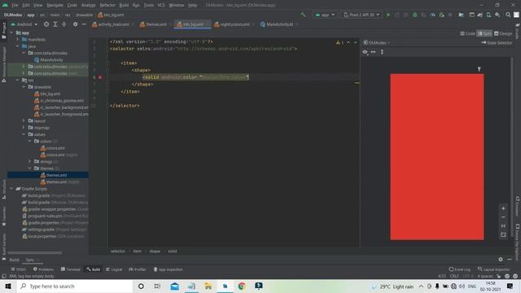Toggle the State Selector in preview
This screenshot has width=521, height=293.
point(497,42)
